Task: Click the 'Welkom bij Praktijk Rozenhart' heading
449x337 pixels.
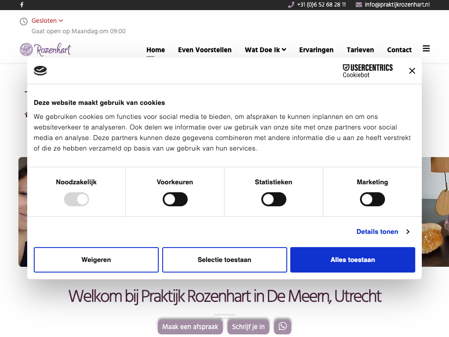Action: pos(224,296)
